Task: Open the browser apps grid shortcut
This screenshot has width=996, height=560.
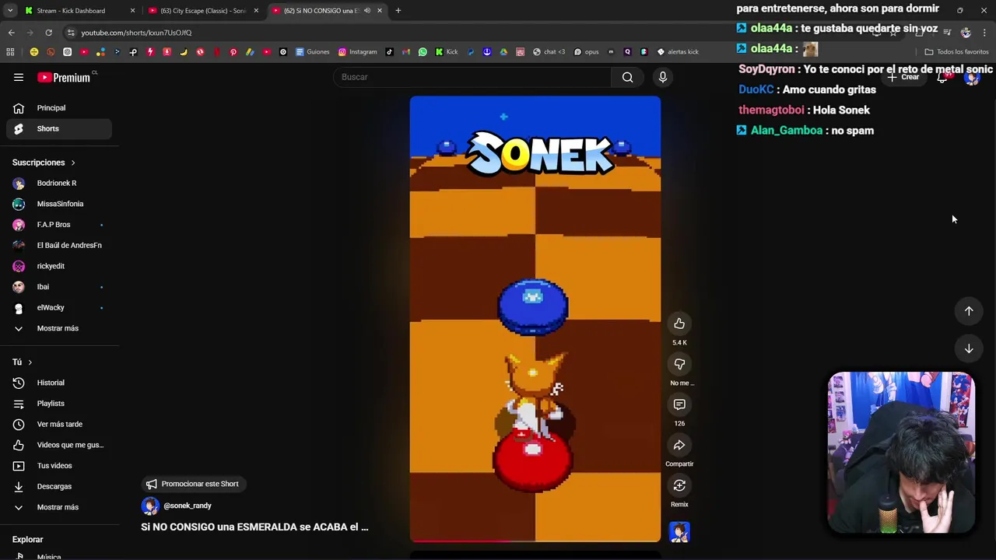Action: pos(10,52)
